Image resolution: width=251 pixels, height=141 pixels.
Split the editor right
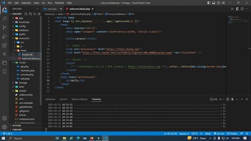[242, 9]
